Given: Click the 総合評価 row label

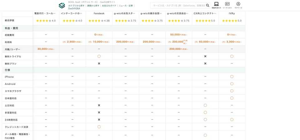Looking at the screenshot, I should click(9, 20).
